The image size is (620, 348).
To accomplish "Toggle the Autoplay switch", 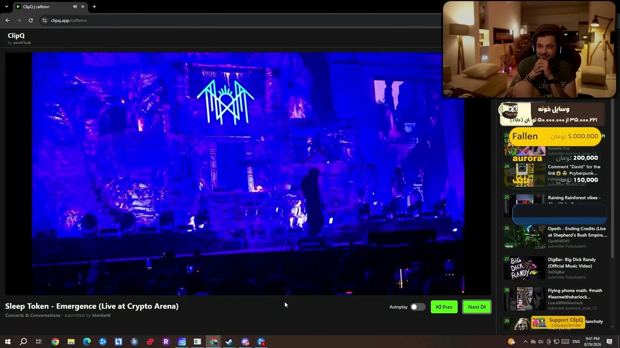I will point(417,307).
